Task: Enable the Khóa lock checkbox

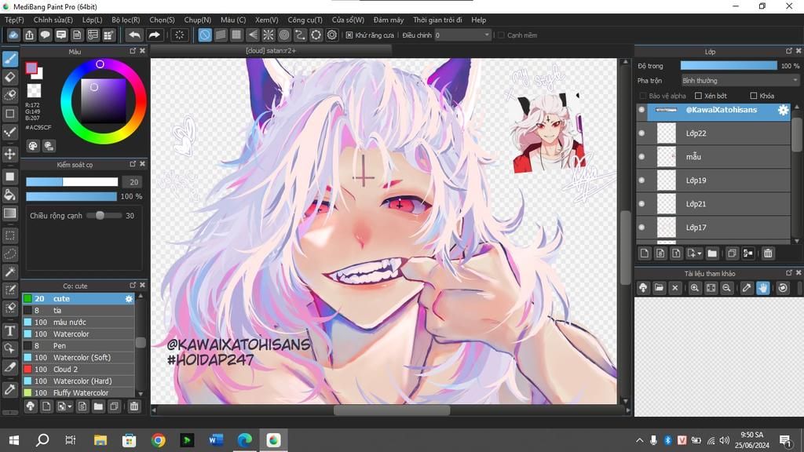Action: [753, 96]
